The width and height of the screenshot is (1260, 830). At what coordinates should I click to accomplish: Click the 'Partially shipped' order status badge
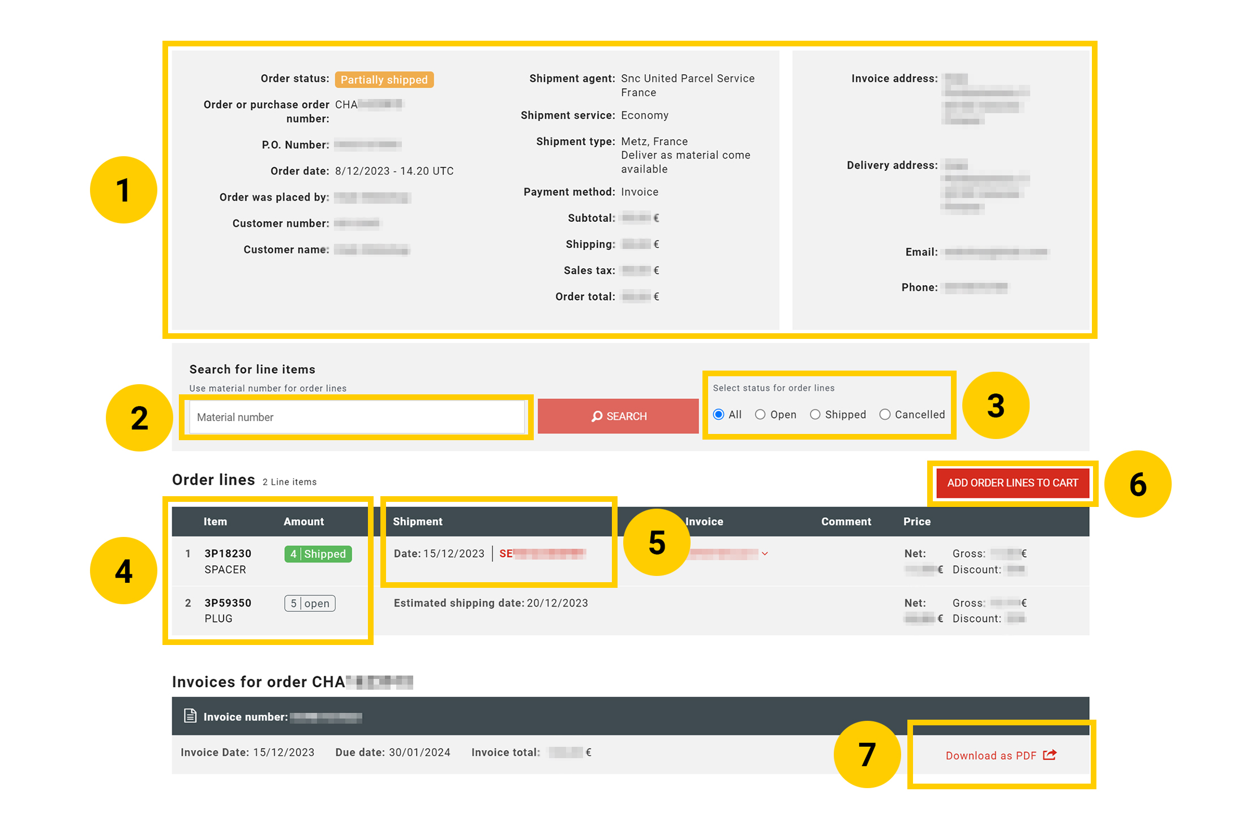click(x=384, y=79)
